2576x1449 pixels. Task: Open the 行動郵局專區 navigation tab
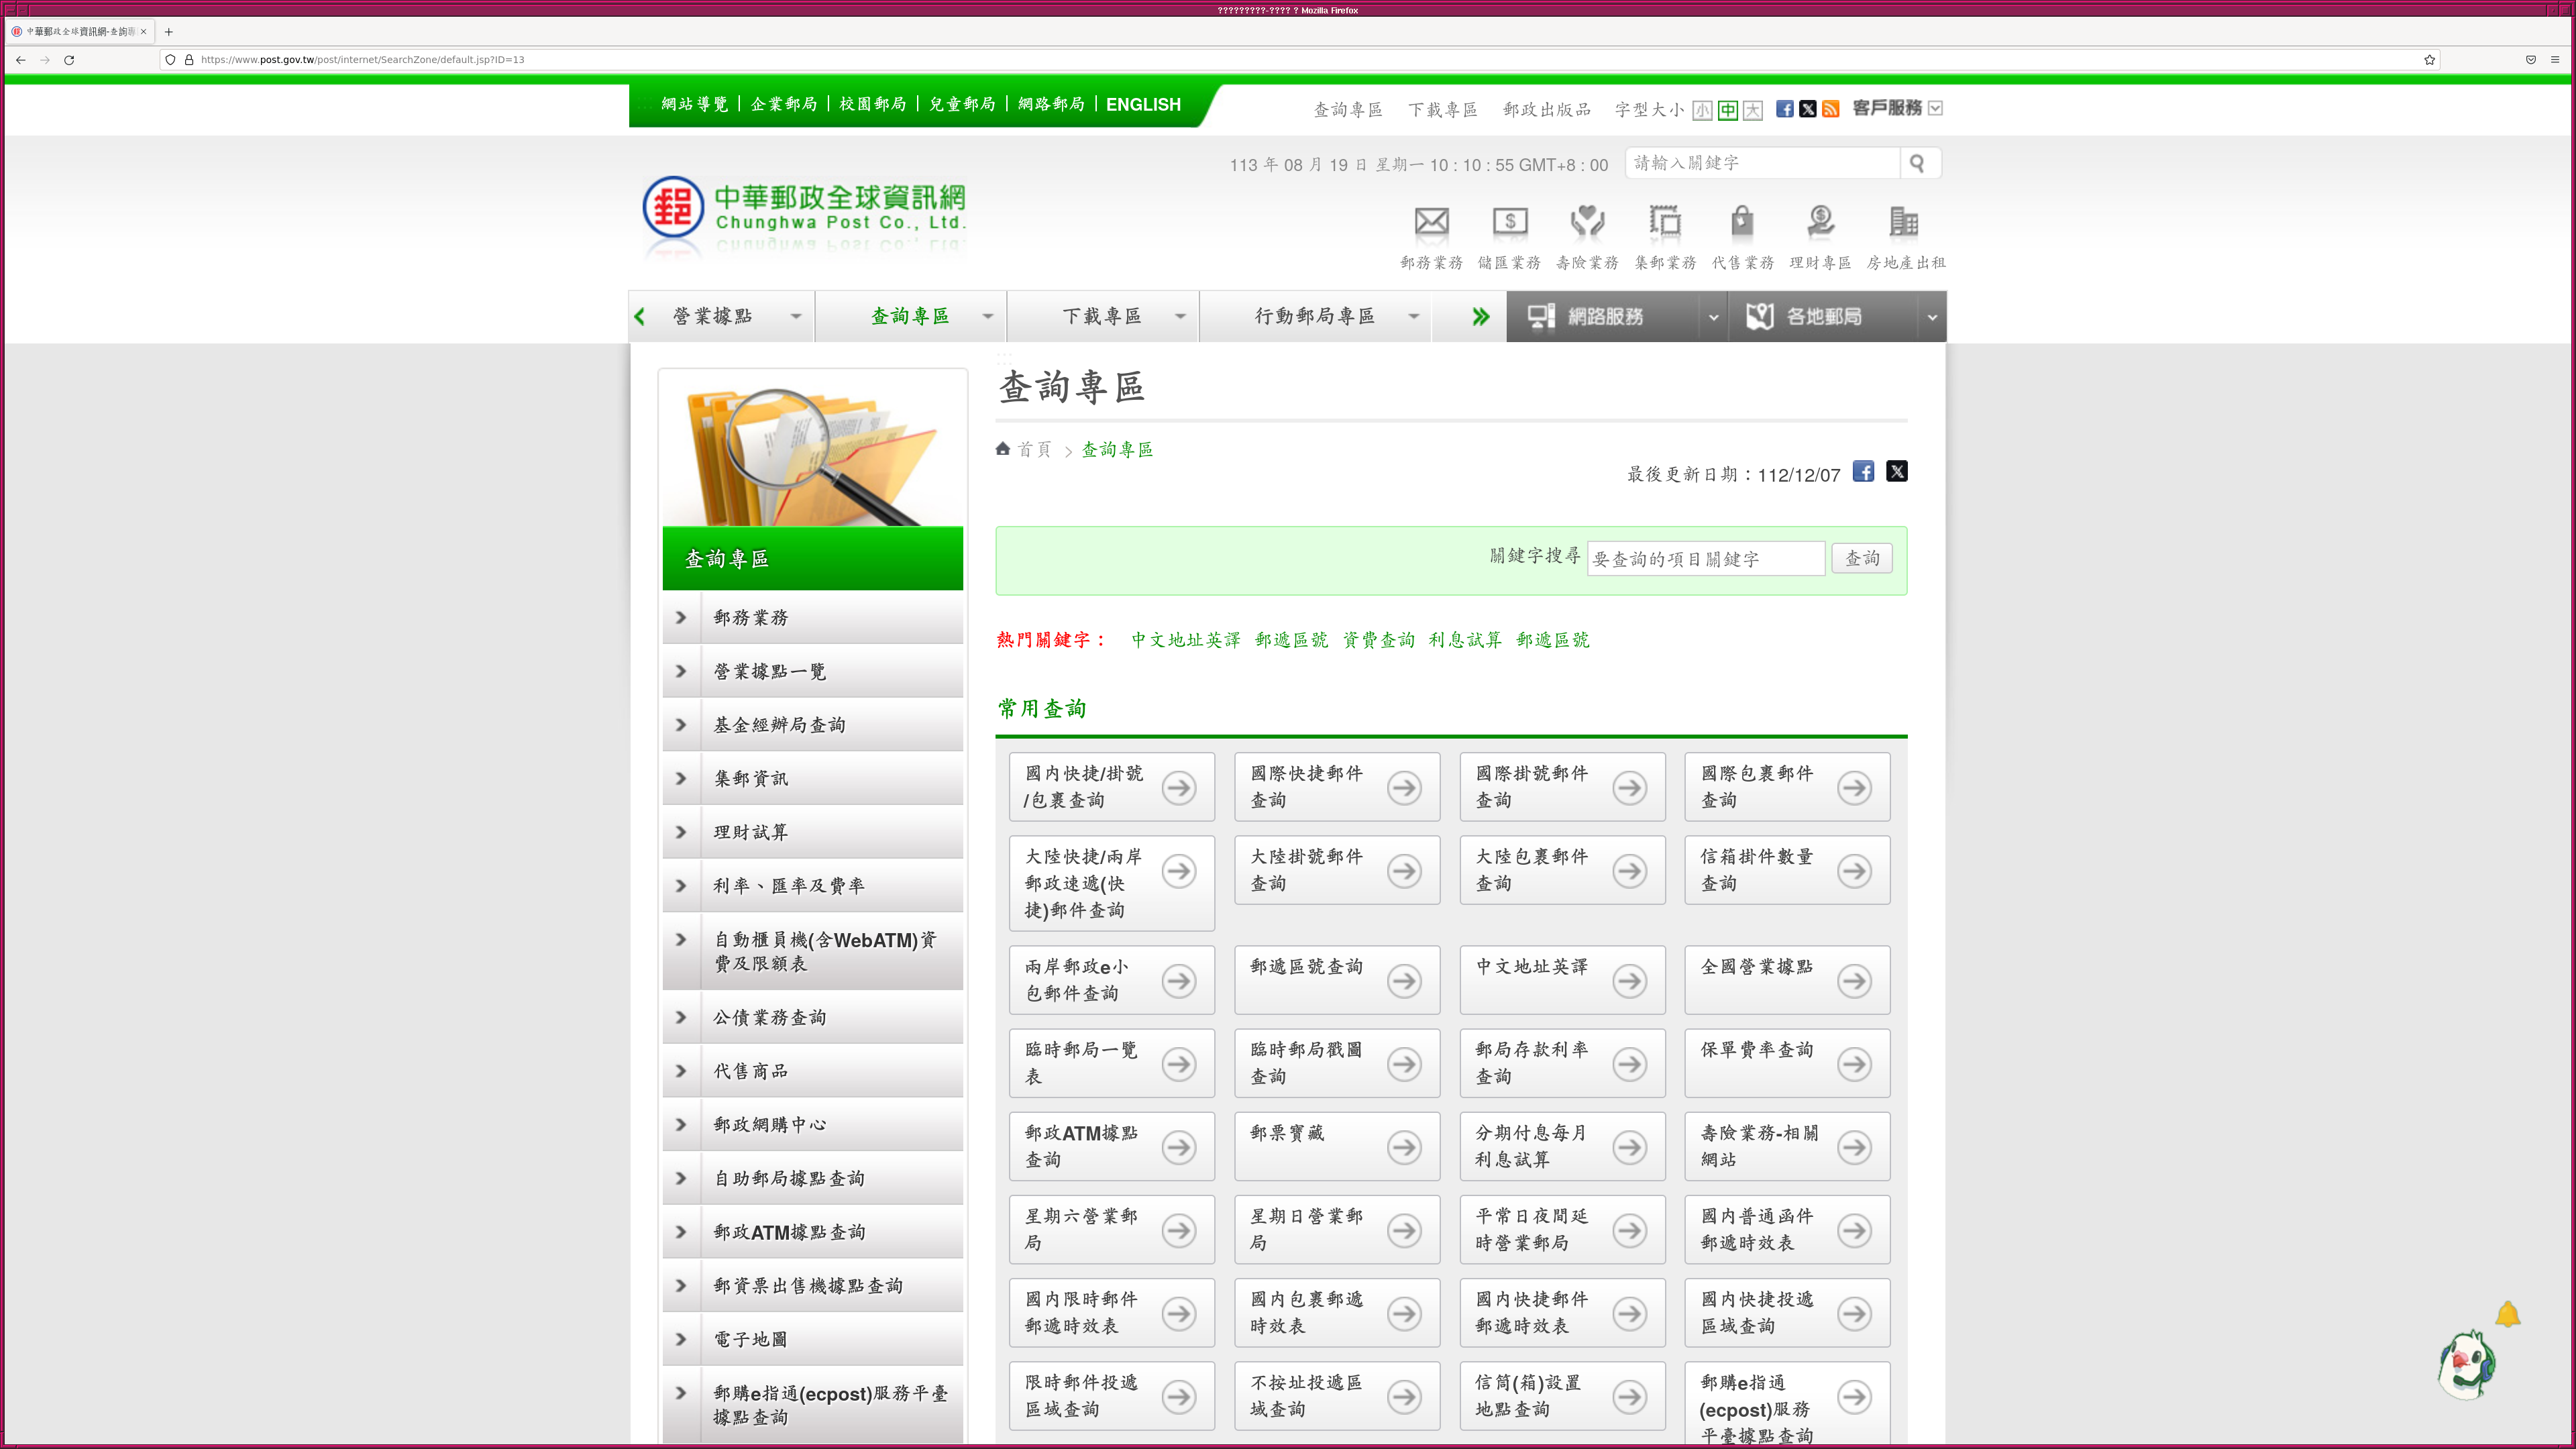(1316, 317)
